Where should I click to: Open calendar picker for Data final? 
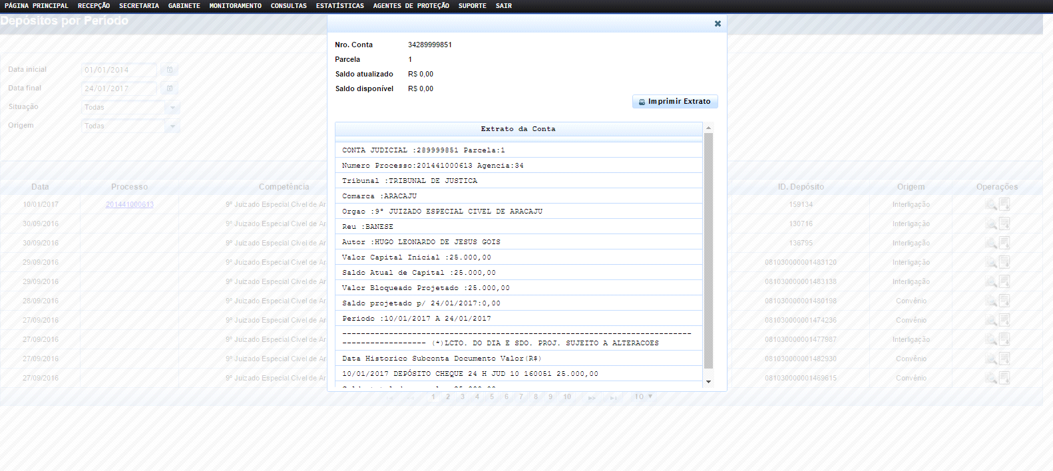tap(170, 88)
